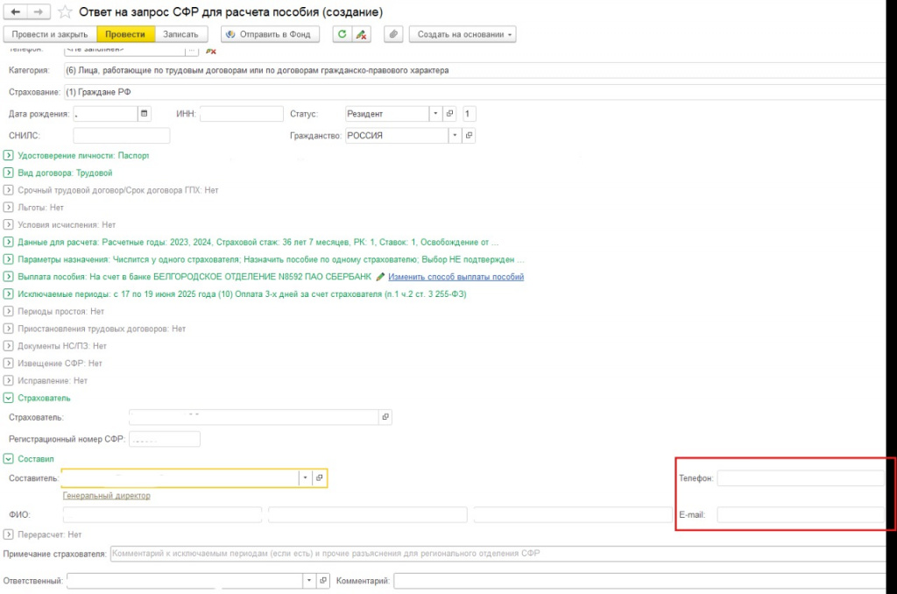Open attached files via the paperclip icon
The image size is (897, 594).
[x=393, y=34]
